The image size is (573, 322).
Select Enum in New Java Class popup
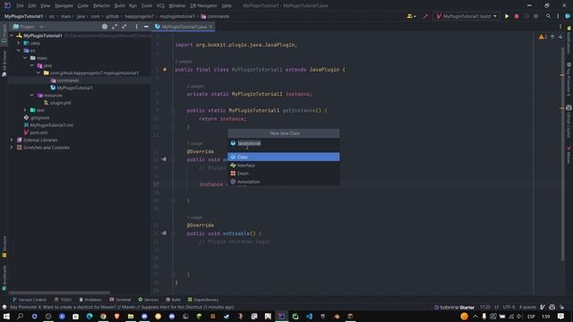(284, 174)
